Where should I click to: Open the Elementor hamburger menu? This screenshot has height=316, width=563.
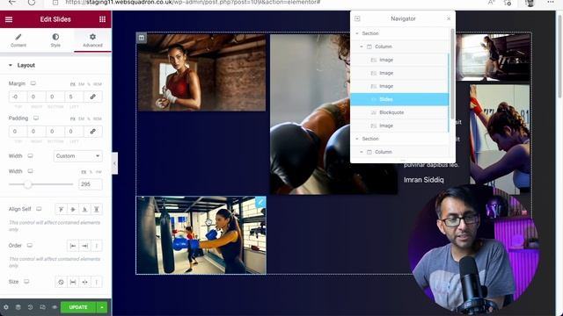(x=9, y=19)
